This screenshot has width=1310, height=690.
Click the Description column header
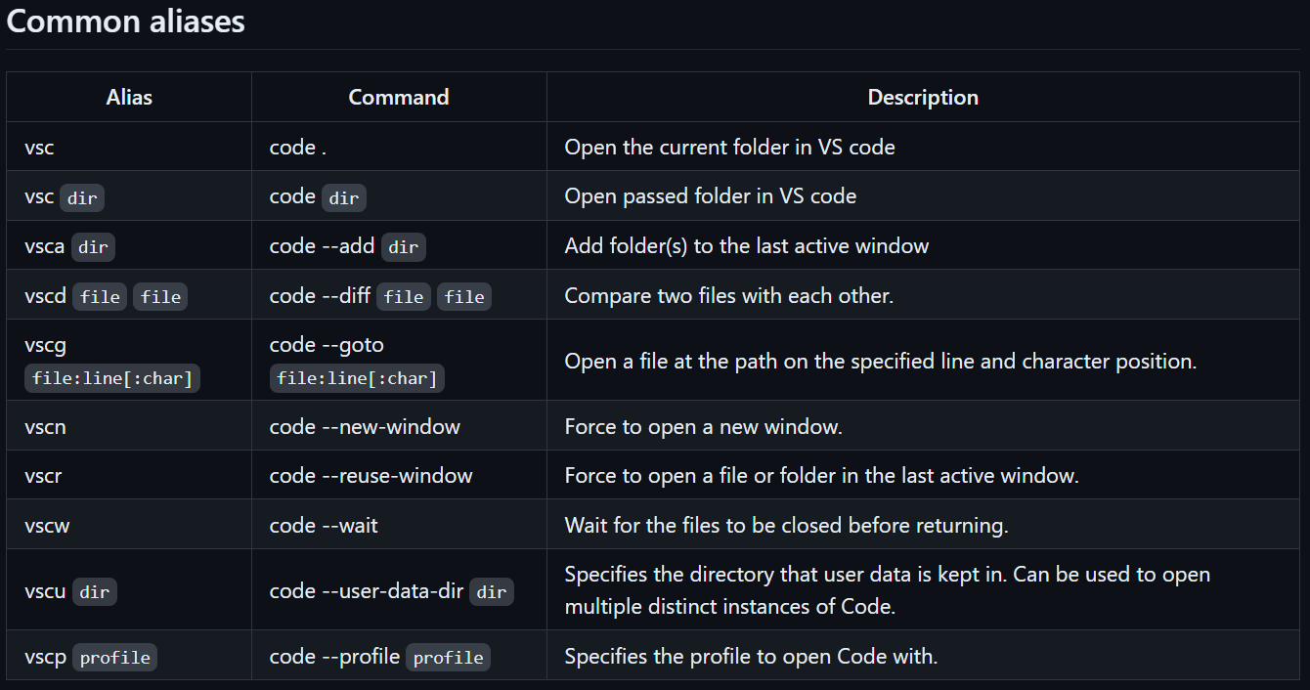pos(923,98)
